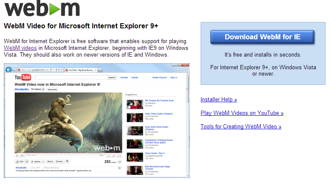Click the Sign In link
The image size is (331, 185).
click(x=174, y=78)
